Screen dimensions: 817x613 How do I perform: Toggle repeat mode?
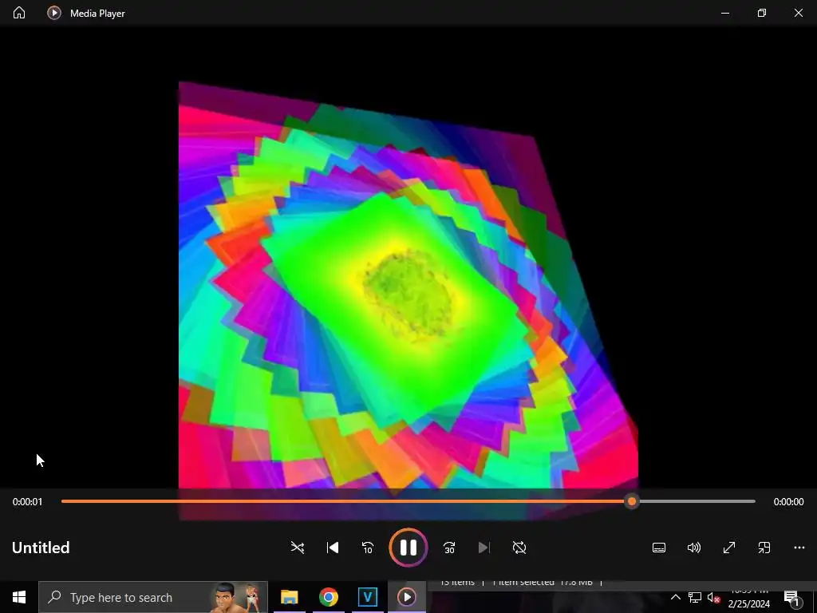pos(519,548)
